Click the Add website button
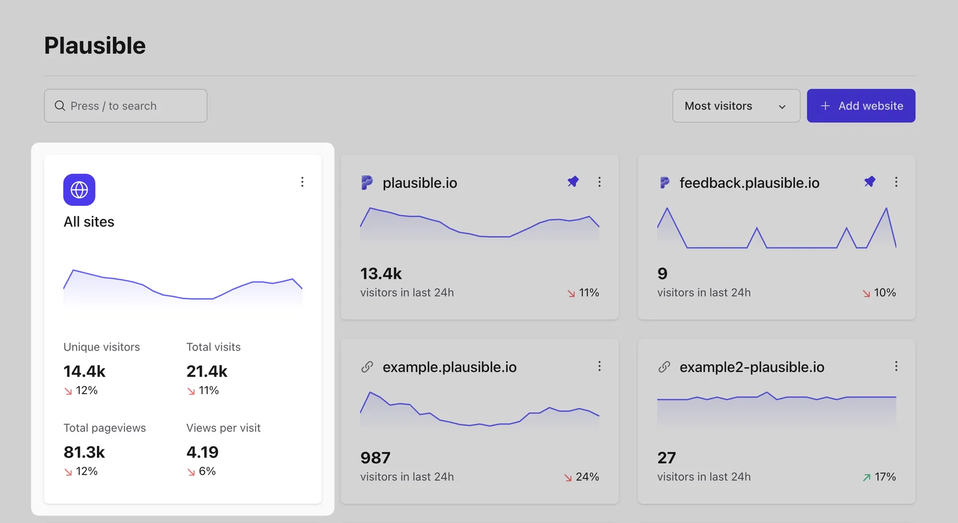Screen dimensions: 958x523 pyautogui.click(x=861, y=106)
